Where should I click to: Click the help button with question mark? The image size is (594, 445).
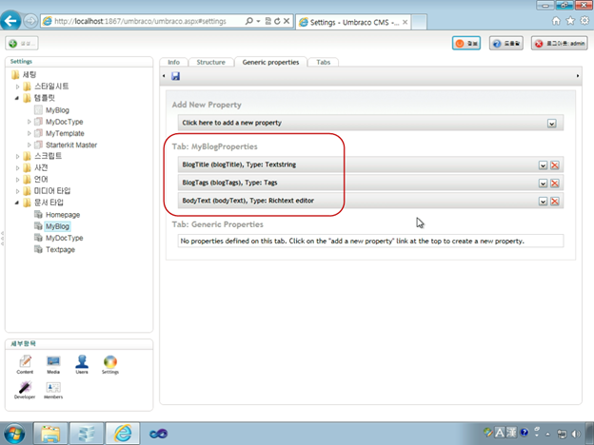click(x=506, y=44)
